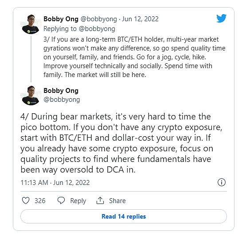Image resolution: width=246 pixels, height=238 pixels.
Task: Click the reply speech bubble icon
Action: point(61,200)
